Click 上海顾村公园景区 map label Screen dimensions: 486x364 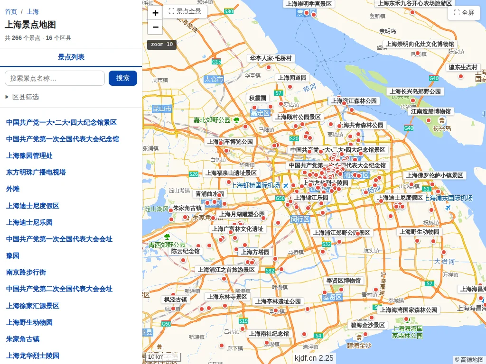coord(298,117)
